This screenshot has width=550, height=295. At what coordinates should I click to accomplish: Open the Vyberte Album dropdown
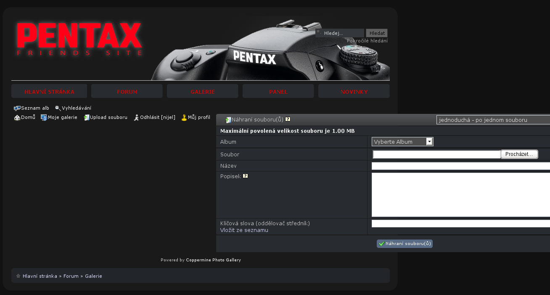click(x=402, y=142)
